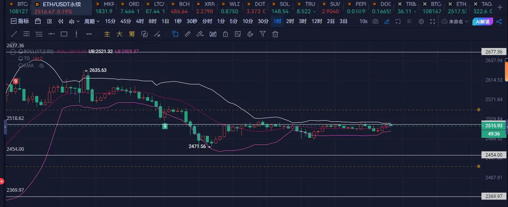This screenshot has height=207, width=508.
Task: Select the 8时 timeframe
Action: point(153,21)
